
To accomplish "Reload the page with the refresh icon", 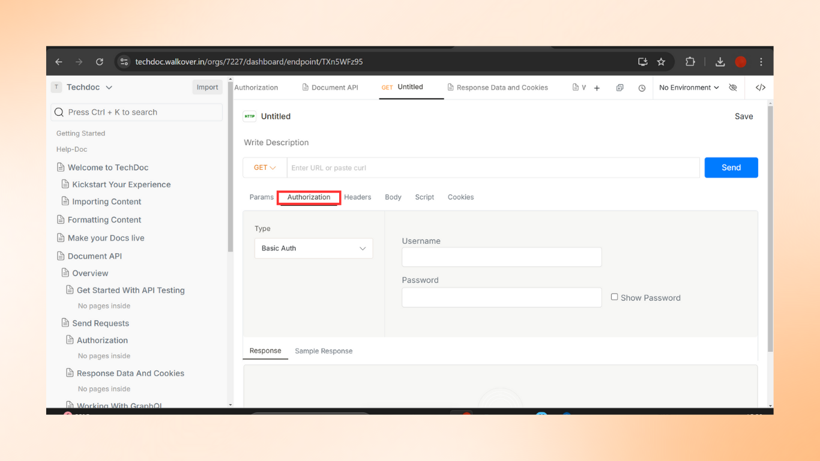I will pyautogui.click(x=100, y=62).
